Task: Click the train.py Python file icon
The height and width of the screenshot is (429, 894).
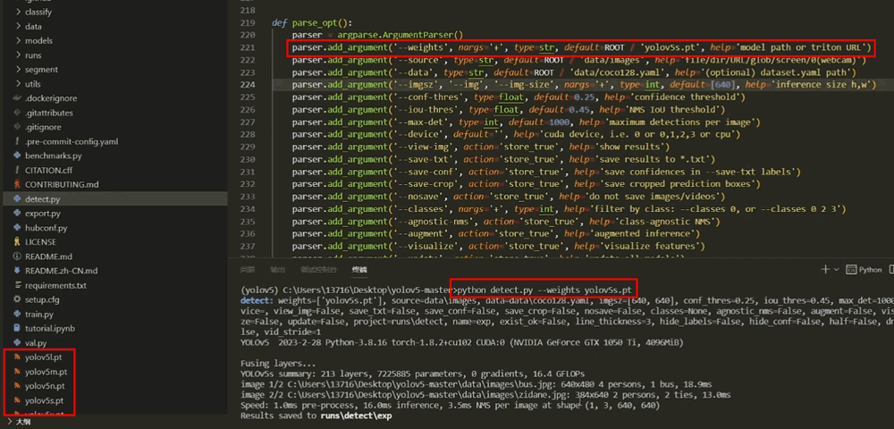Action: click(16, 314)
